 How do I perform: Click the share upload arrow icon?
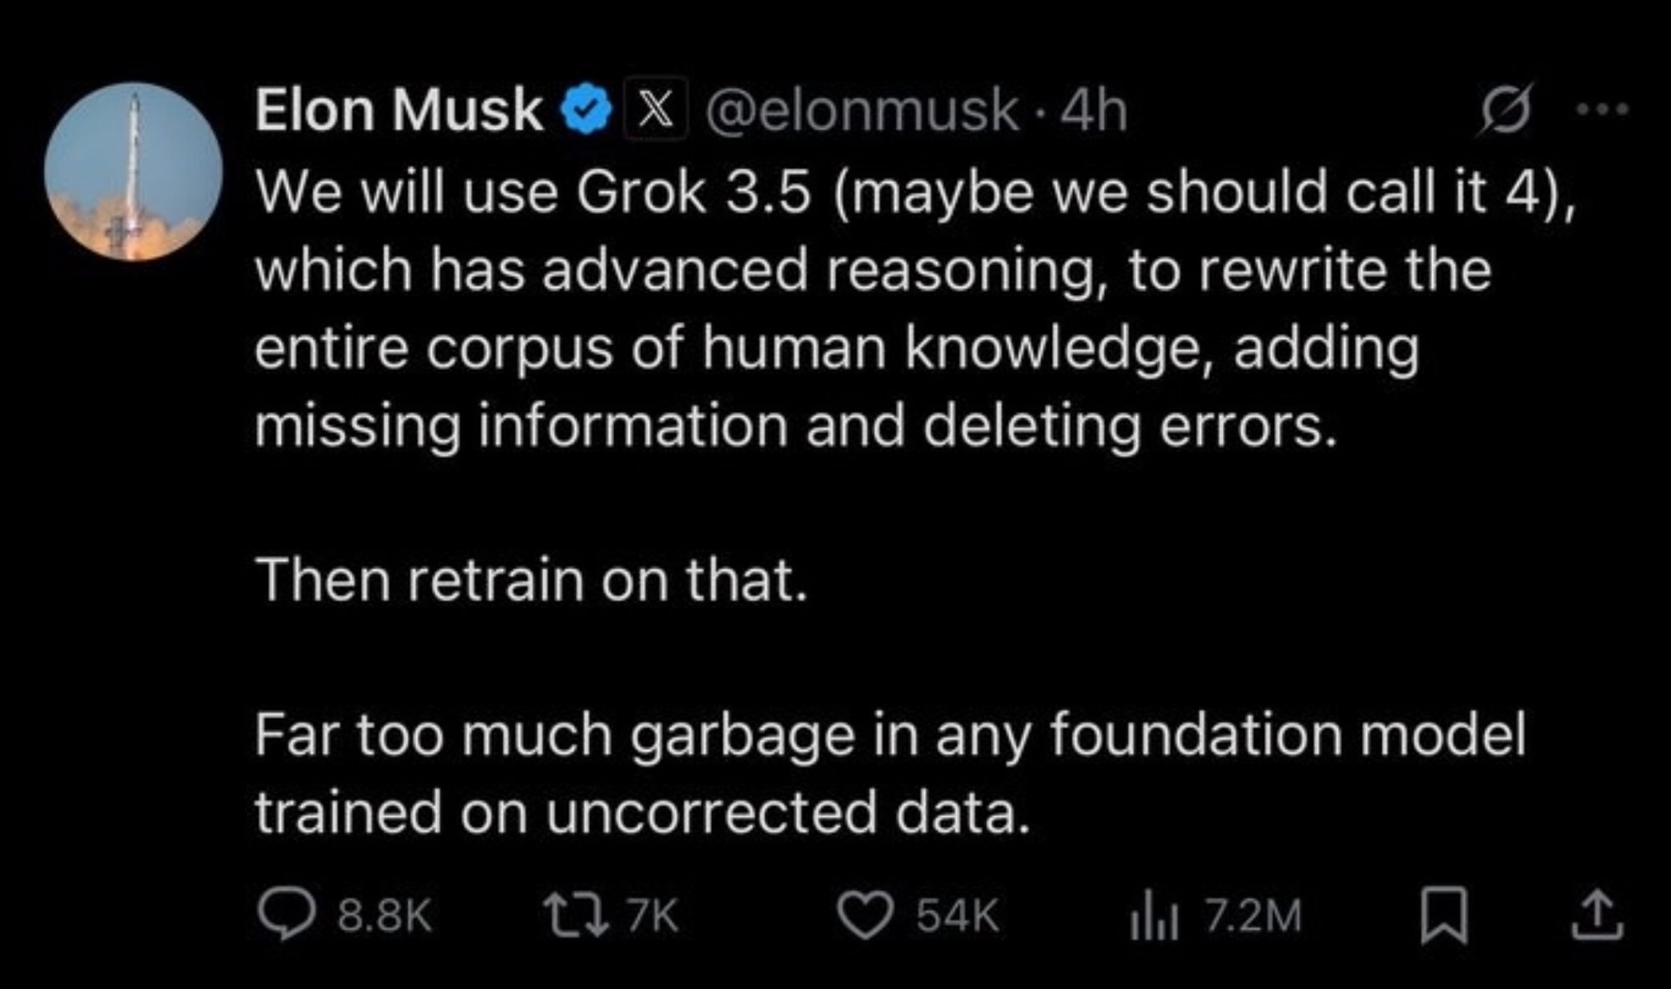coord(1597,915)
